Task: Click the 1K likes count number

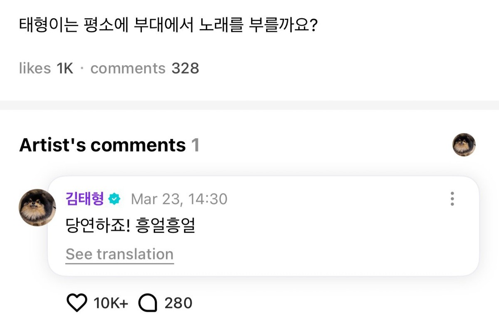Action: 65,68
